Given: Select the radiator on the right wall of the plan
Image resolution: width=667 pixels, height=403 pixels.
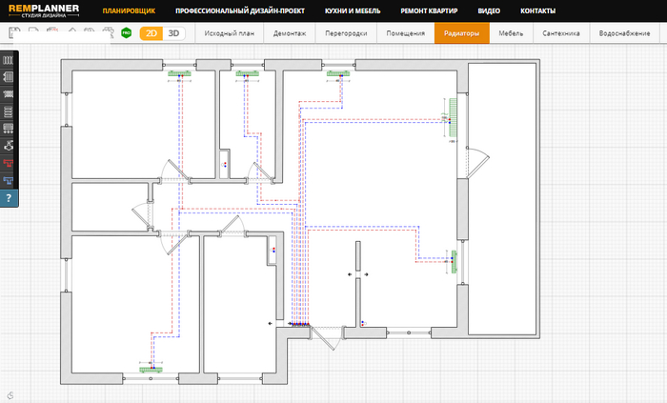Looking at the screenshot, I should [454, 114].
